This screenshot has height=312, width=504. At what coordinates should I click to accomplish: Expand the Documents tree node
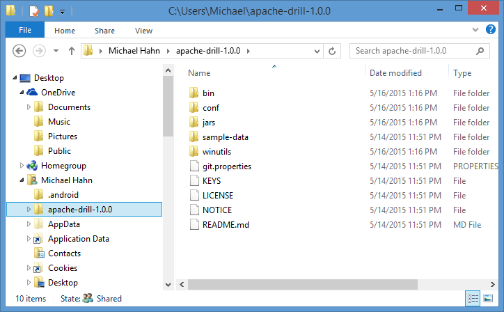coord(29,107)
